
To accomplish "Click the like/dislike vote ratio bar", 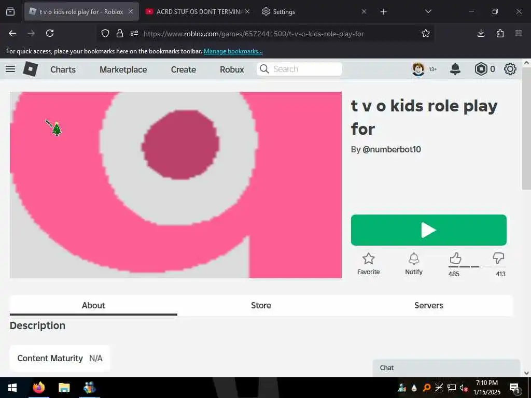I will (477, 267).
